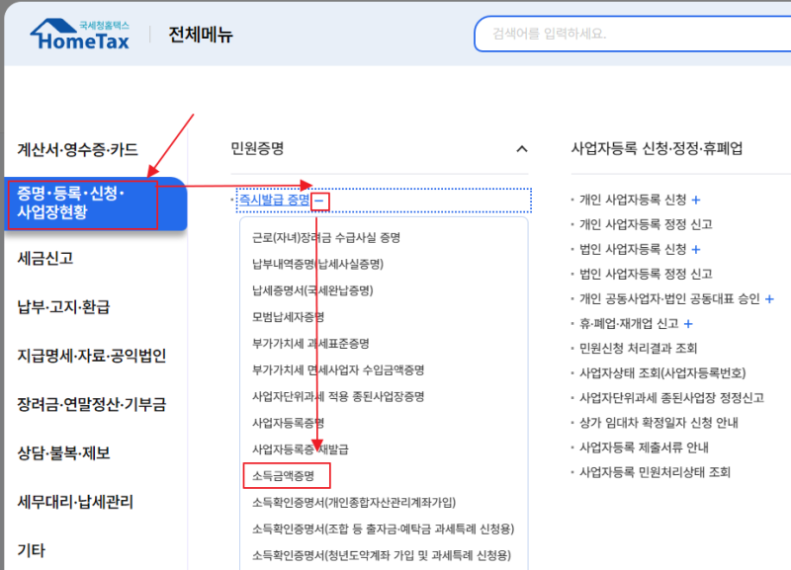This screenshot has height=570, width=791.
Task: Open 개인 사업자등록 정정 신고
Action: point(646,225)
